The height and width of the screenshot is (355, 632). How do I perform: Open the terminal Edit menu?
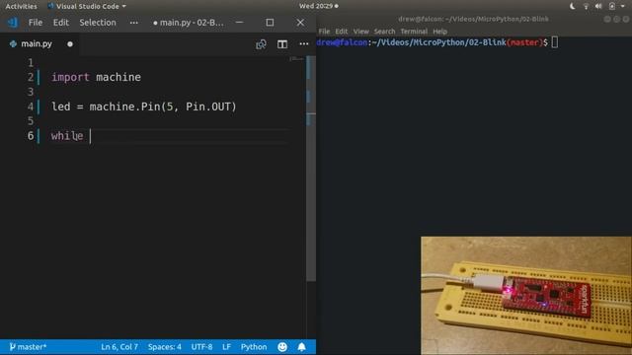pyautogui.click(x=341, y=32)
